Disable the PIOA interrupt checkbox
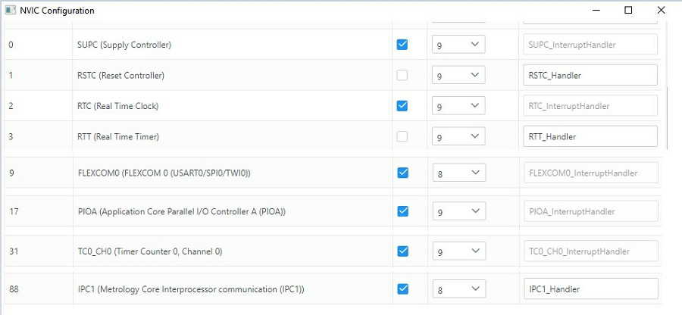This screenshot has height=315, width=682. coord(402,211)
